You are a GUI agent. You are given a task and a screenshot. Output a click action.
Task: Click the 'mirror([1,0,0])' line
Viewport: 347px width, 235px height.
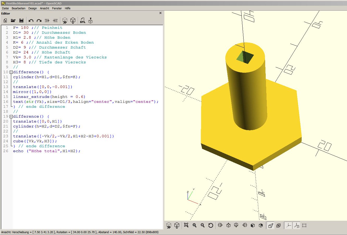coord(32,92)
